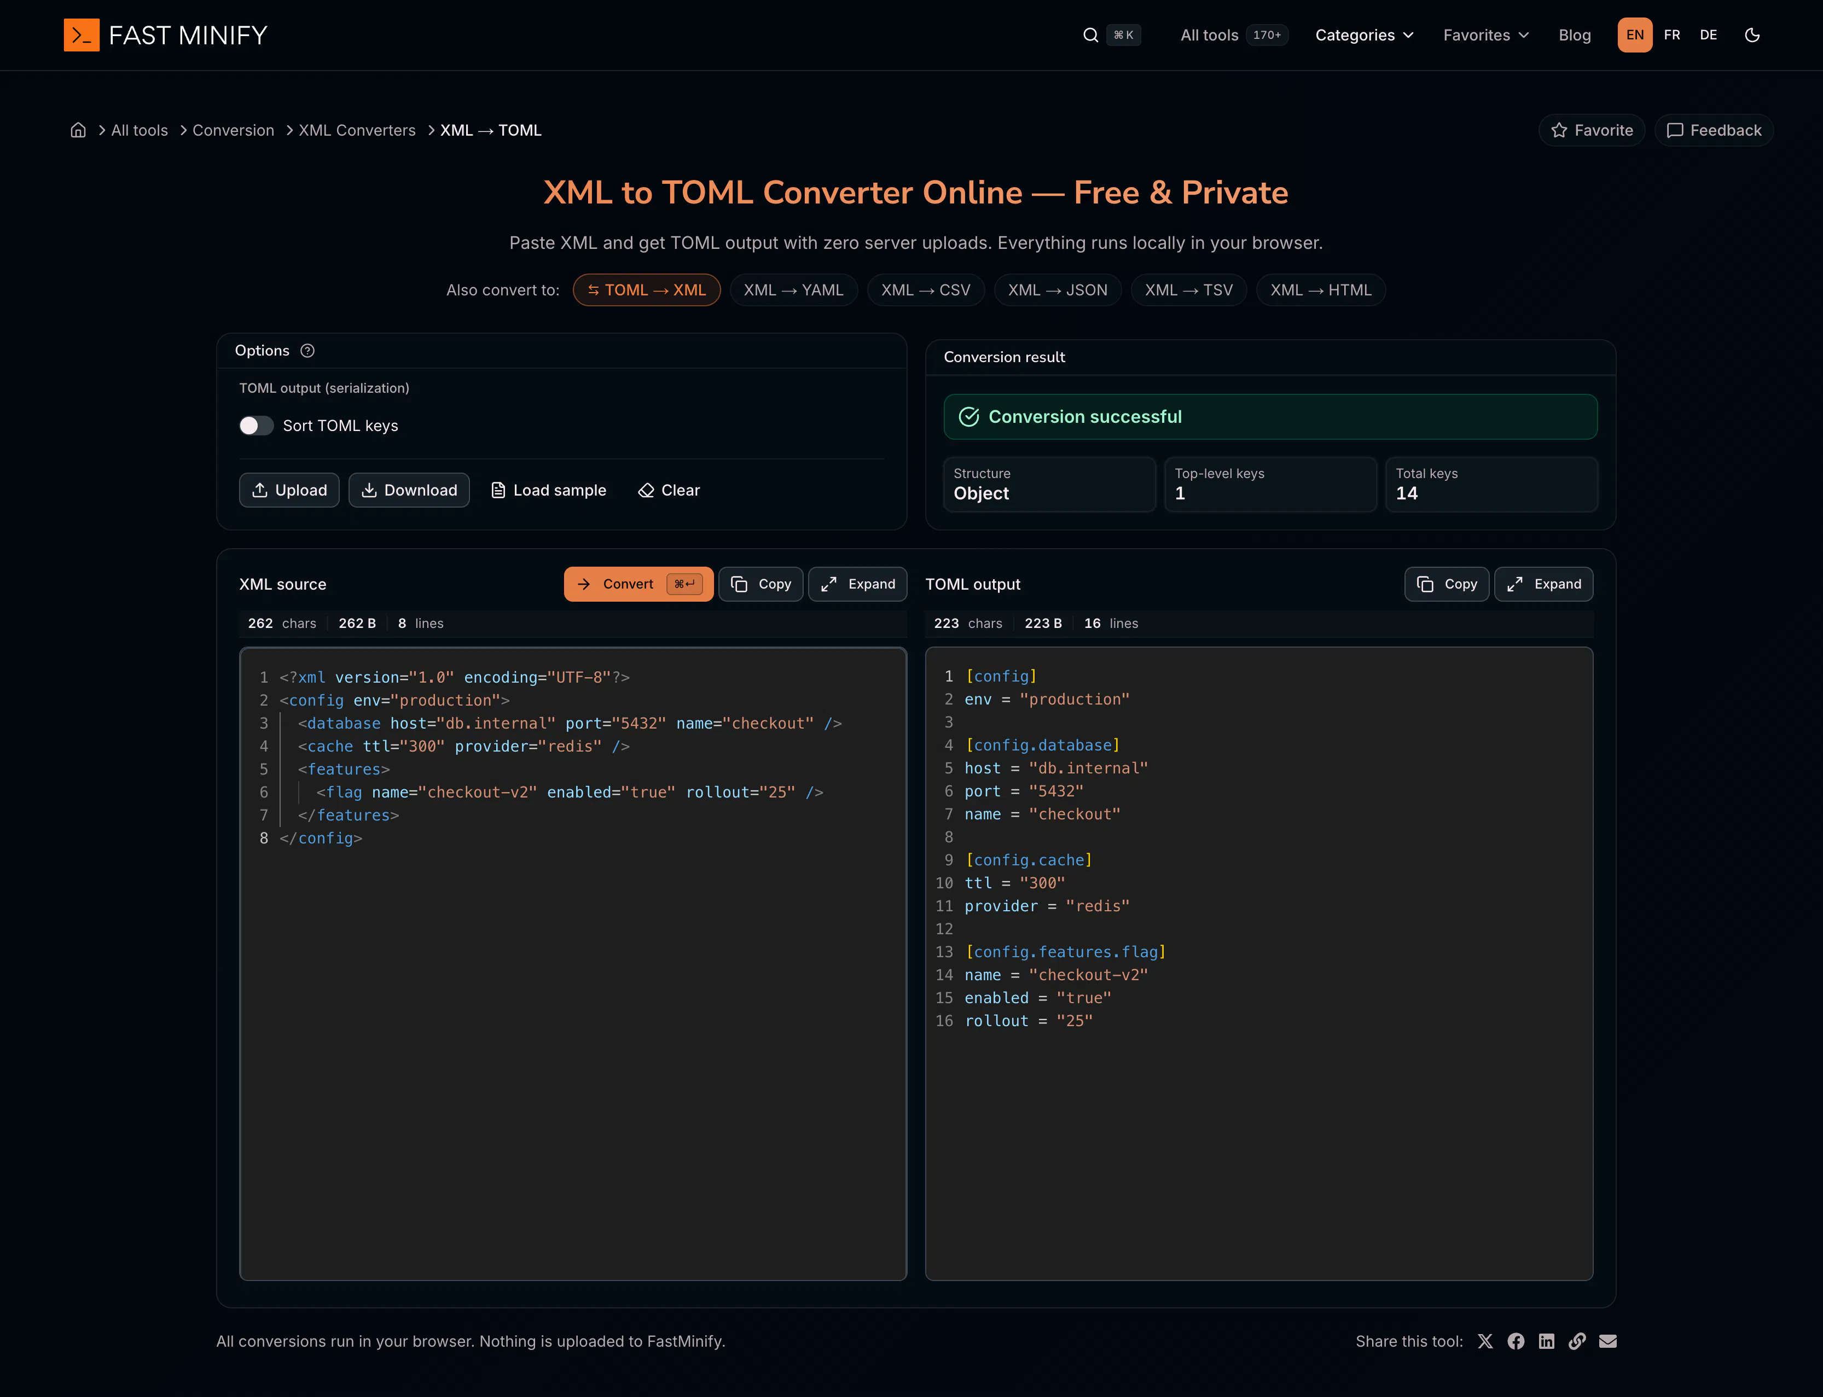Image resolution: width=1823 pixels, height=1397 pixels.
Task: Click into the TOML output area
Action: pyautogui.click(x=1259, y=964)
